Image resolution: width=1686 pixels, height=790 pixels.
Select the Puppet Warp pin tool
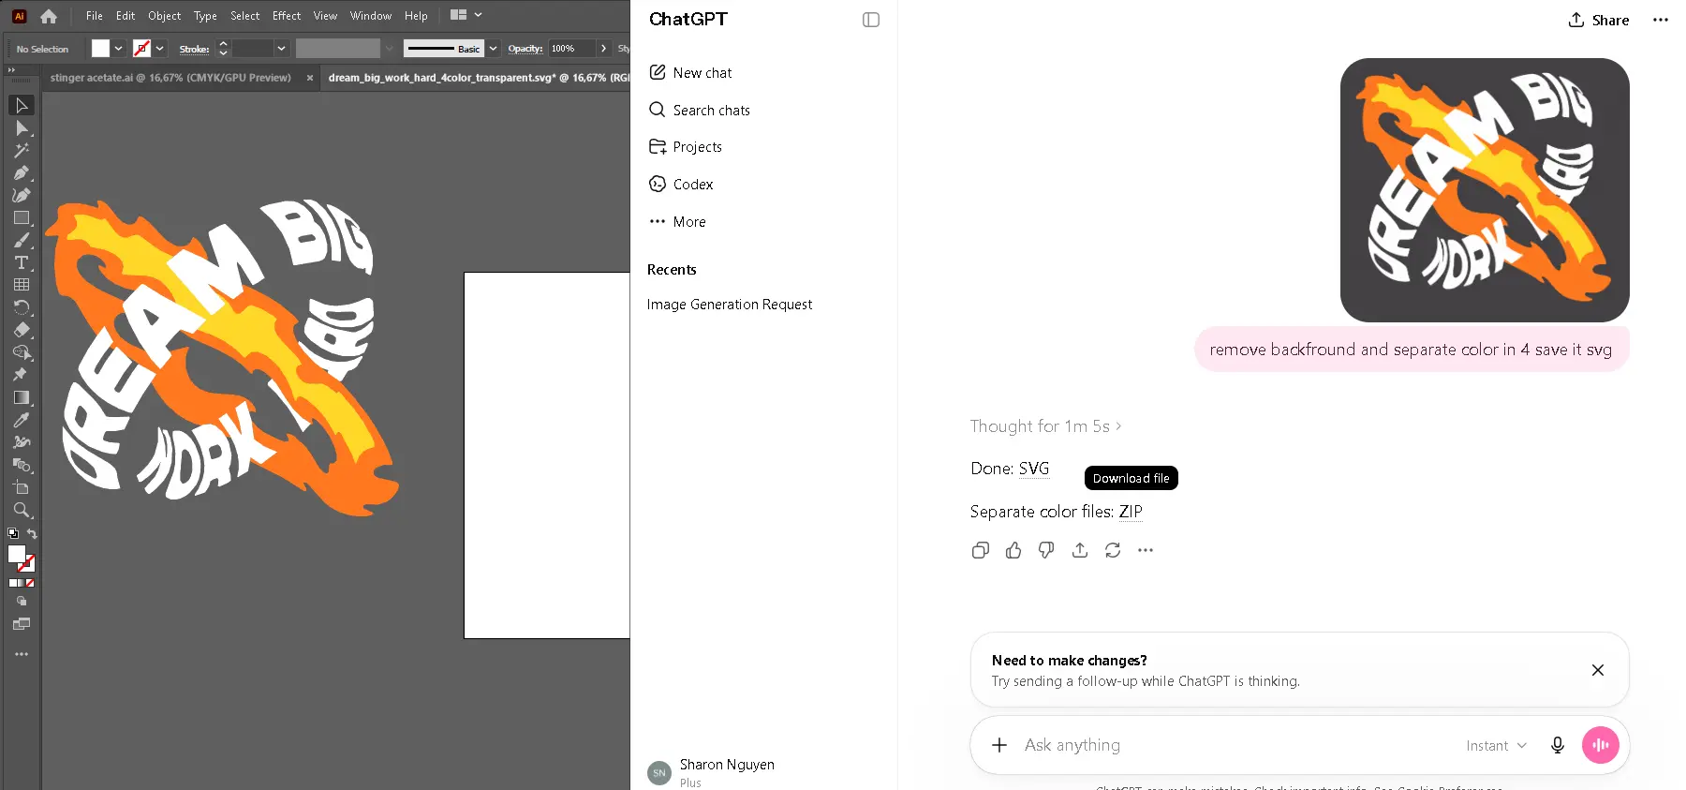pyautogui.click(x=20, y=375)
